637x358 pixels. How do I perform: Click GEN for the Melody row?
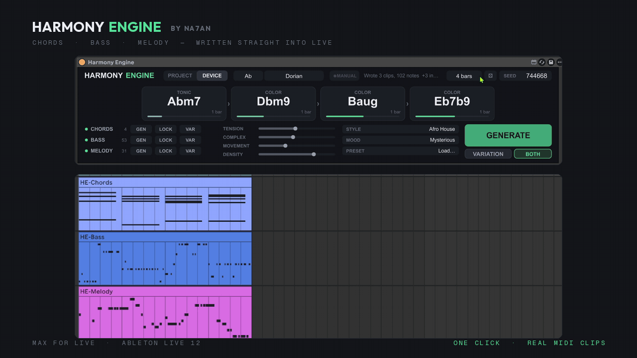point(141,151)
